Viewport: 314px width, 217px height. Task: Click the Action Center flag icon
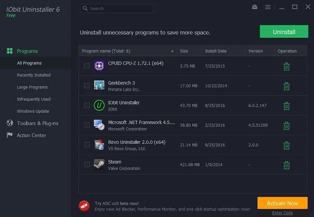(9, 135)
